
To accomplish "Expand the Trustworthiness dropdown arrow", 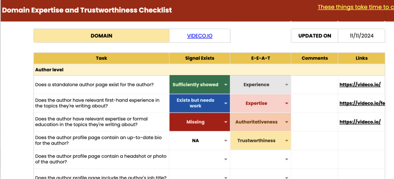I will (287, 141).
